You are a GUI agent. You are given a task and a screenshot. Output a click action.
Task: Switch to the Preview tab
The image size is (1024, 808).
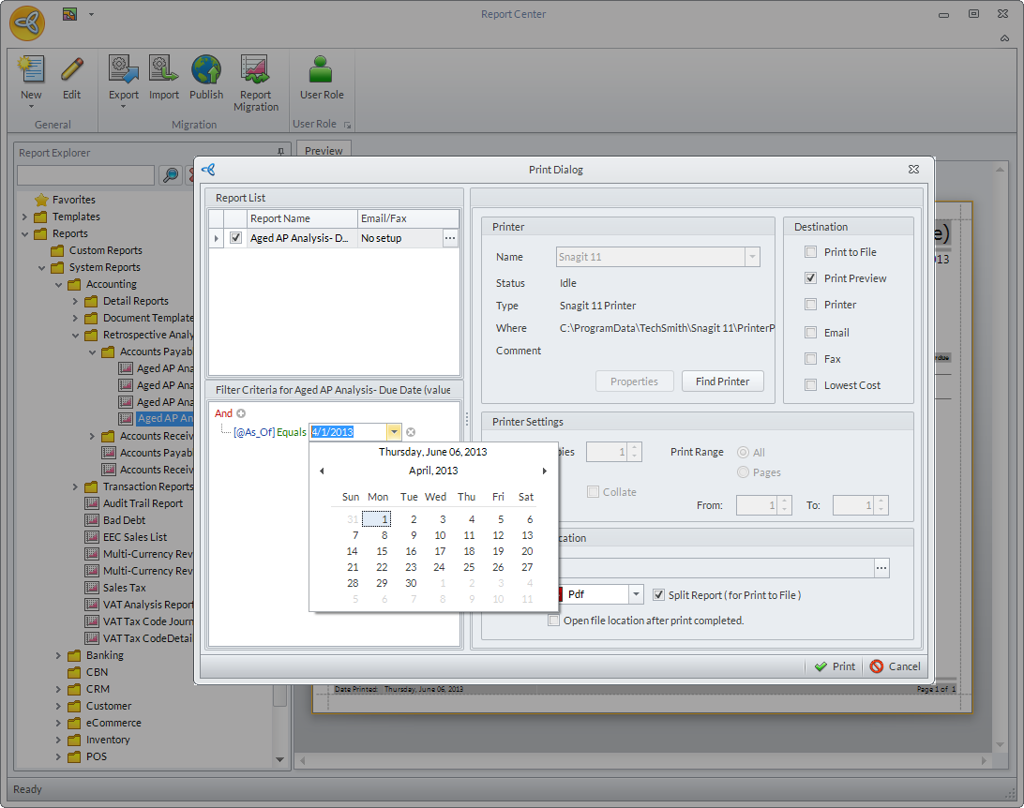(x=324, y=150)
